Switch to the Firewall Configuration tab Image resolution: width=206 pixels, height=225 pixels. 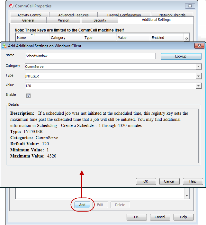tap(124, 15)
